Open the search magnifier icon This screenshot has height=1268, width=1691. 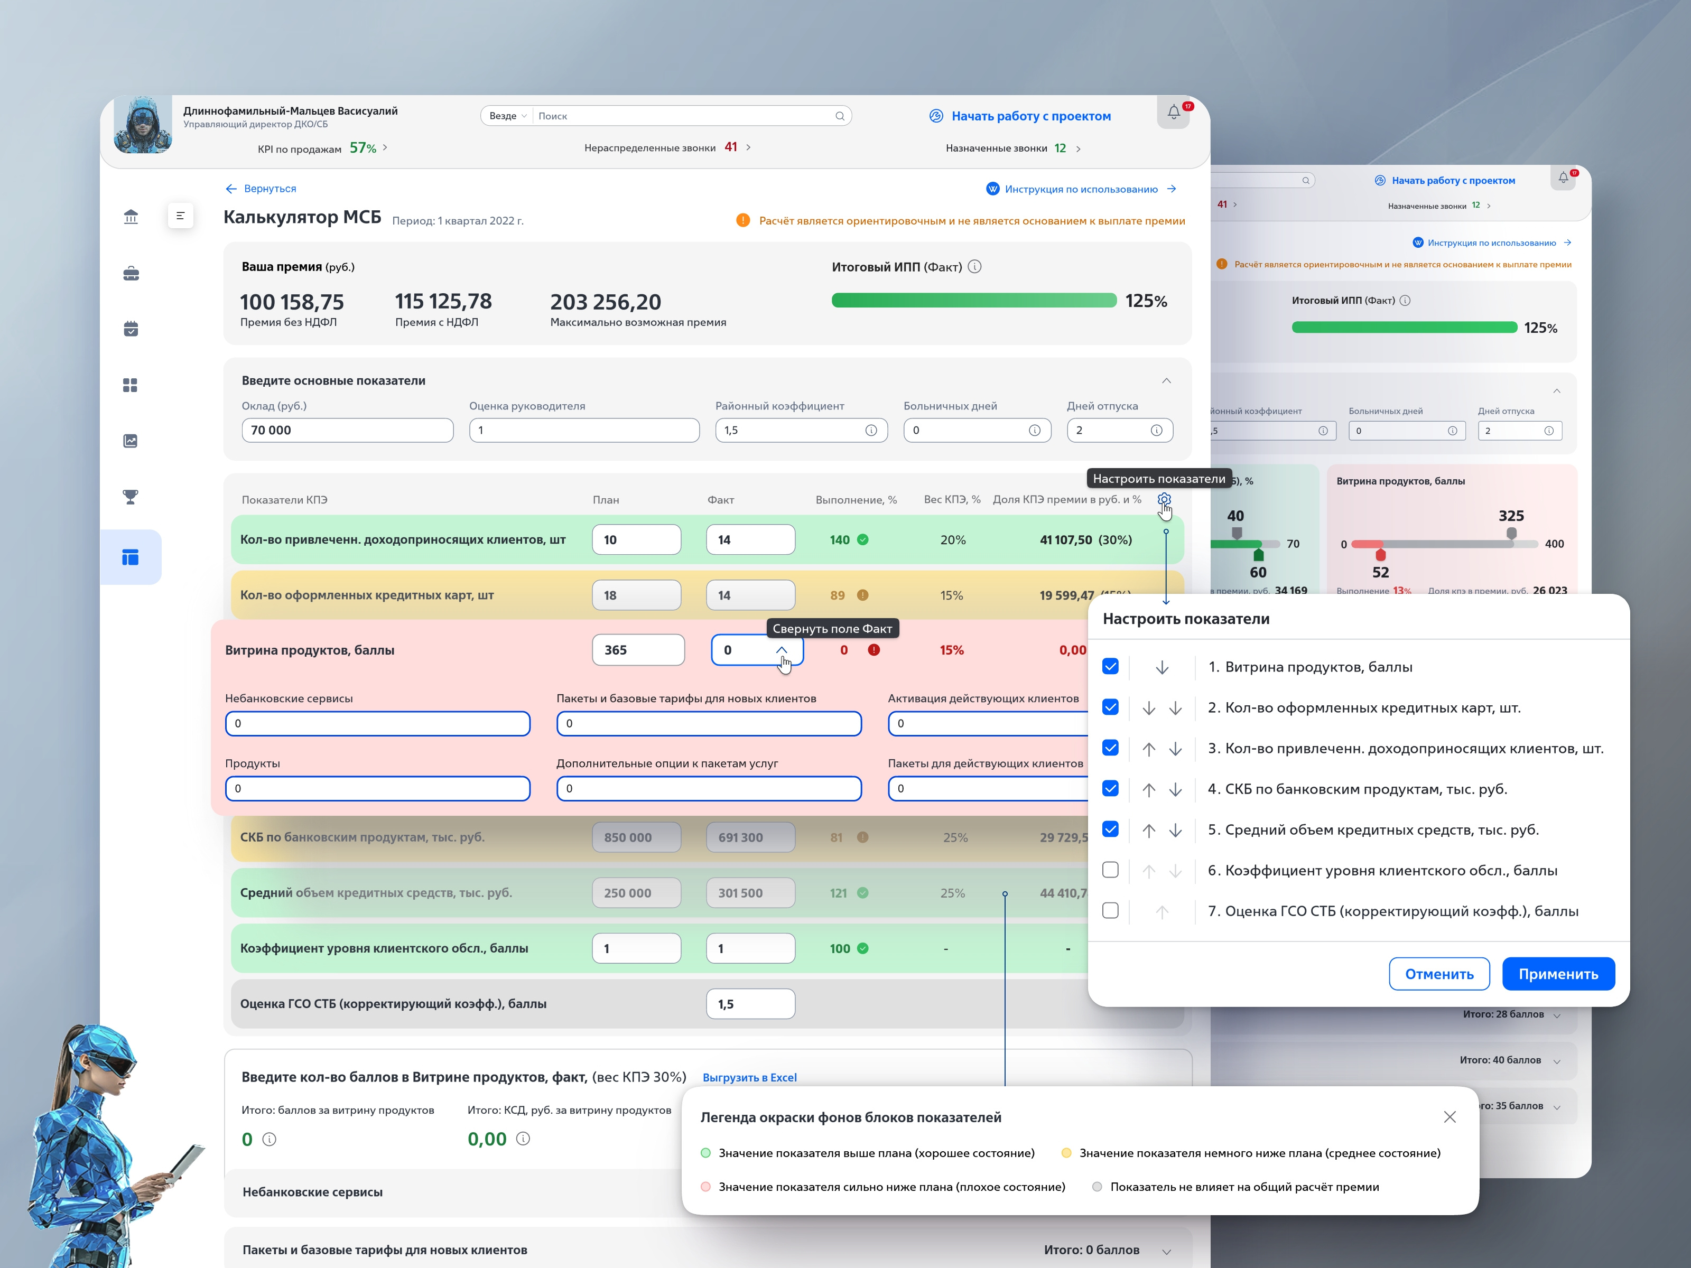[839, 115]
